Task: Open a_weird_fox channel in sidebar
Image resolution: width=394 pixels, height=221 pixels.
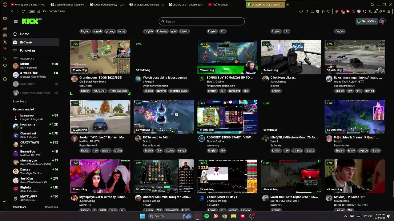Action: point(36,75)
